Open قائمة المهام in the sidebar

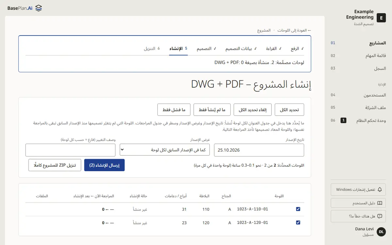coord(358,56)
